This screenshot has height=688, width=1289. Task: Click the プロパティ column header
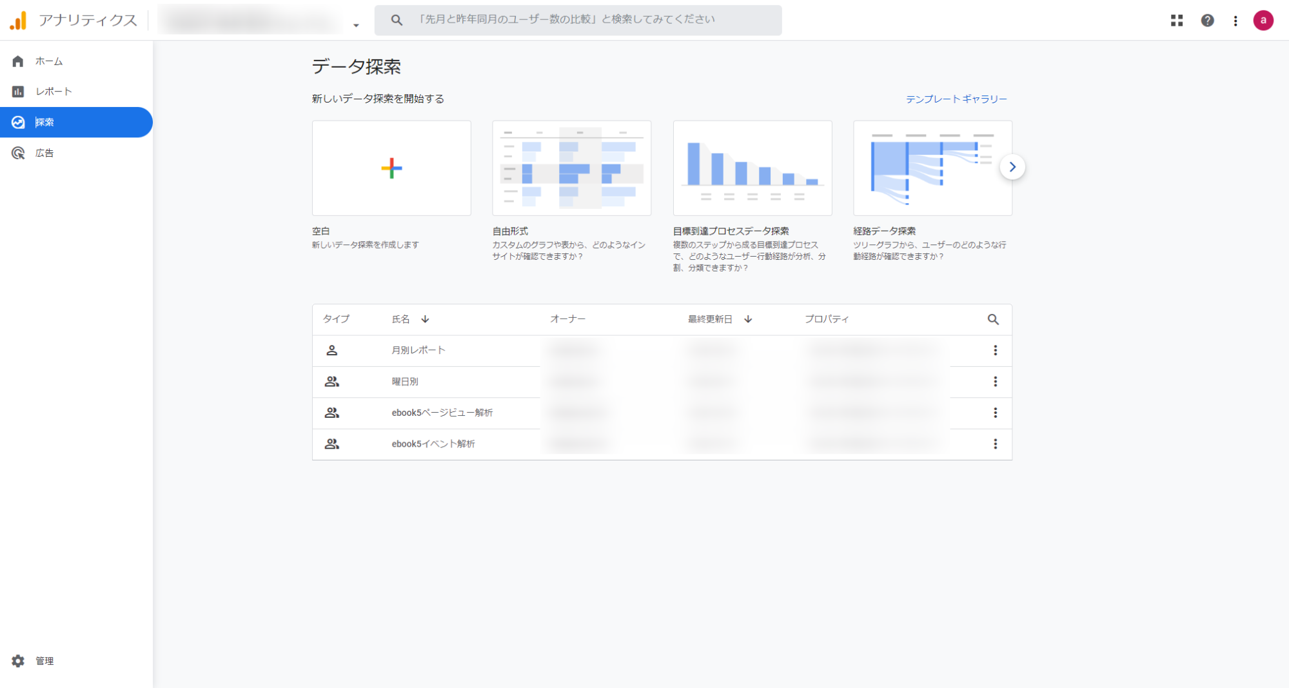coord(827,319)
